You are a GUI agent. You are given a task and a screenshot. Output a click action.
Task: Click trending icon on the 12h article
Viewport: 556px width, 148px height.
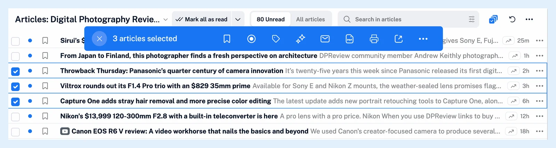[x=511, y=116]
